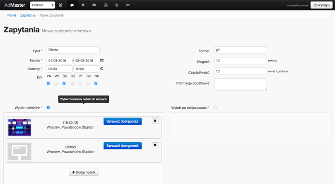
Task: Remove the 20m2 carrier with X
Action: point(155,145)
